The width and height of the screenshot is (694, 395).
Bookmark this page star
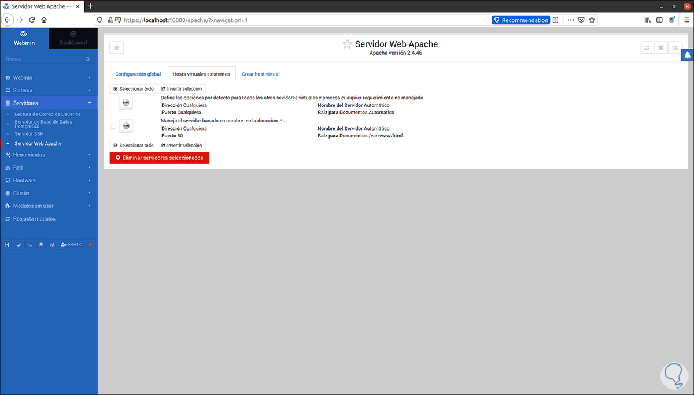click(x=592, y=20)
